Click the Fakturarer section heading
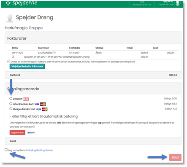This screenshot has height=167, width=187. [x=17, y=38]
